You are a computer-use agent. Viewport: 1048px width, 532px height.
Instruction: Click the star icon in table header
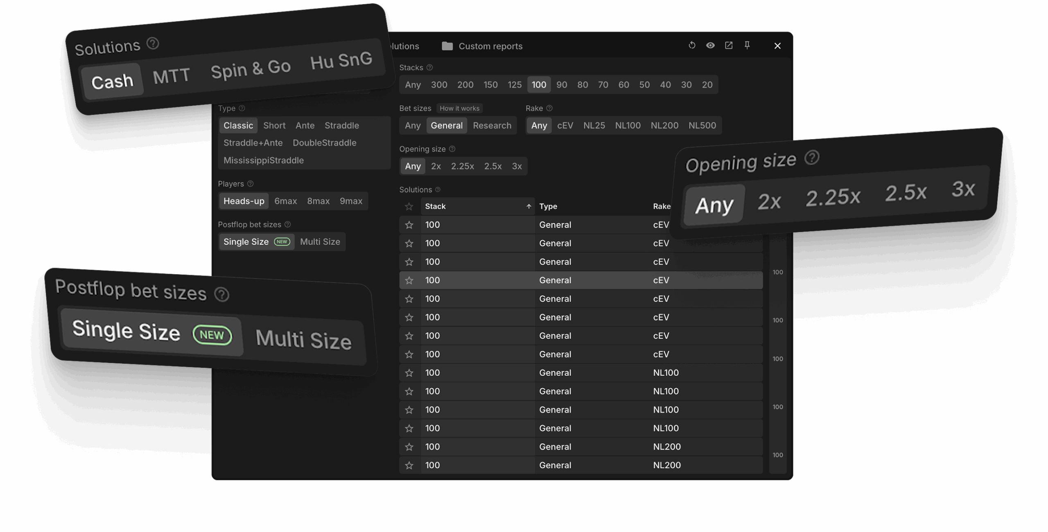[x=409, y=207]
